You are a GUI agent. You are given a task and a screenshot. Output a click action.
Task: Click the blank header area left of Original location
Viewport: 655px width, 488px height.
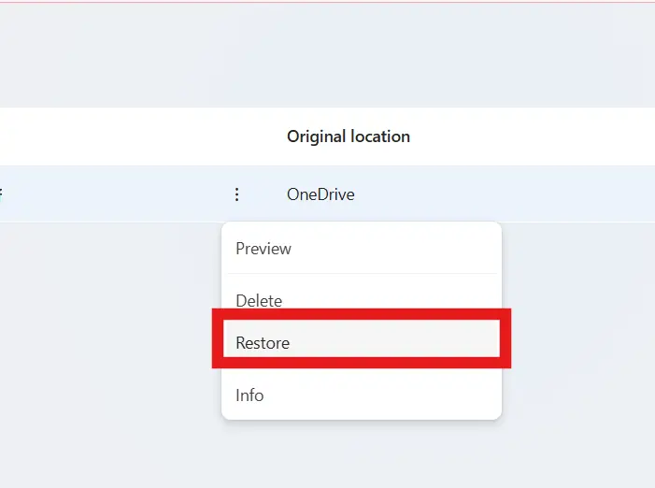[140, 136]
